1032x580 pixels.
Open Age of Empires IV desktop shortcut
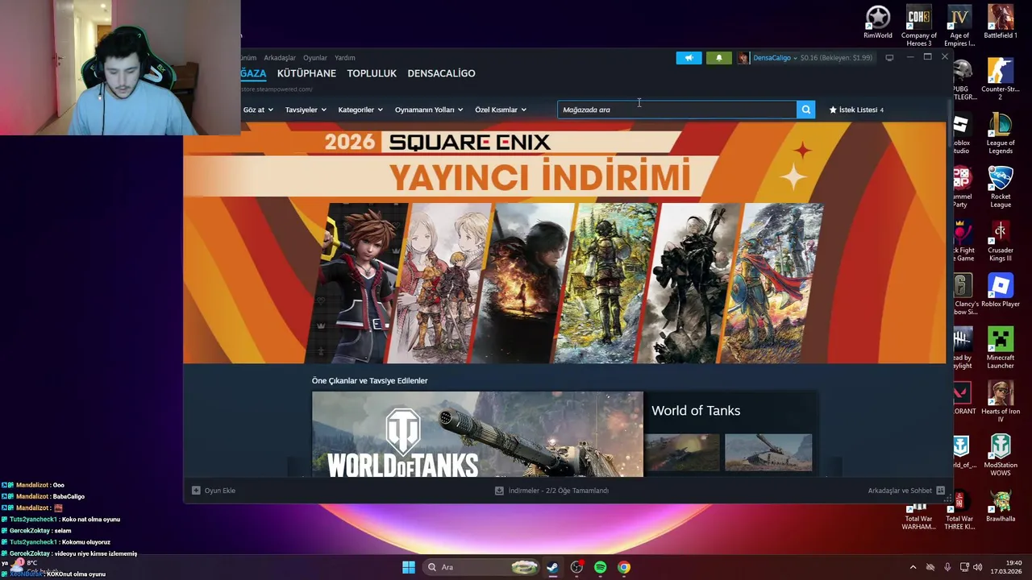click(x=959, y=27)
